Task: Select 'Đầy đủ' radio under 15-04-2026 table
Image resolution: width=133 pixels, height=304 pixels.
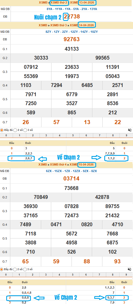Action: coord(2,269)
